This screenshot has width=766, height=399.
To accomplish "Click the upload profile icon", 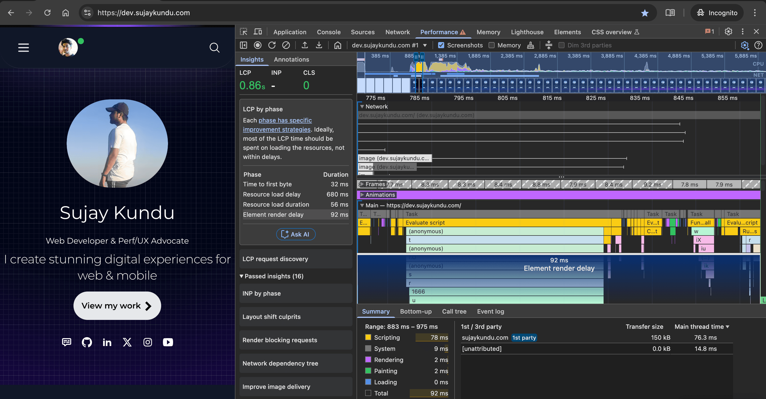I will click(305, 45).
